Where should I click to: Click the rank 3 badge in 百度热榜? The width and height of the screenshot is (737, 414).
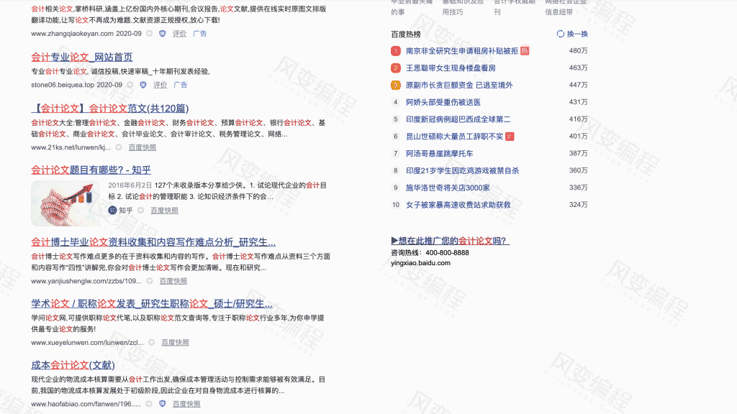(396, 85)
